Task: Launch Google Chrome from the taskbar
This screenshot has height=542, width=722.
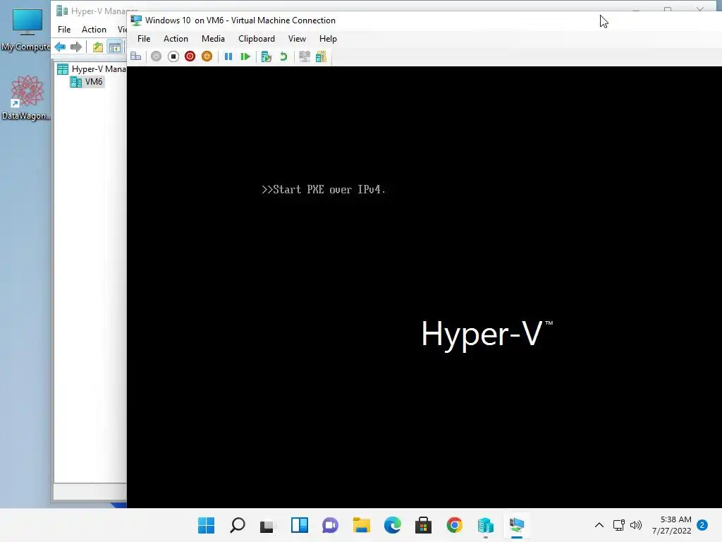Action: point(455,525)
